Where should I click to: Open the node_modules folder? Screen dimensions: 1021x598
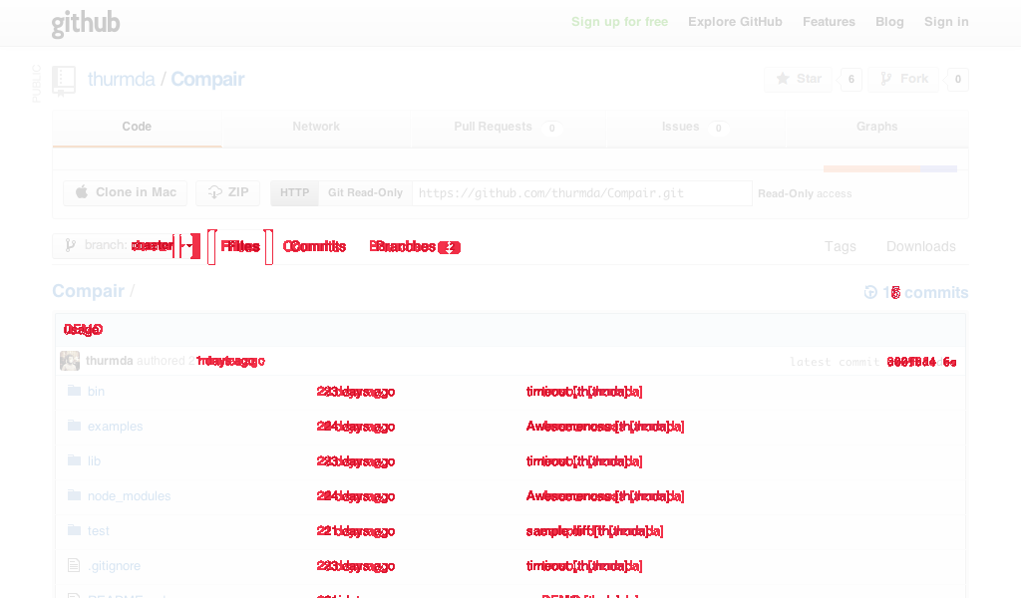[x=129, y=496]
